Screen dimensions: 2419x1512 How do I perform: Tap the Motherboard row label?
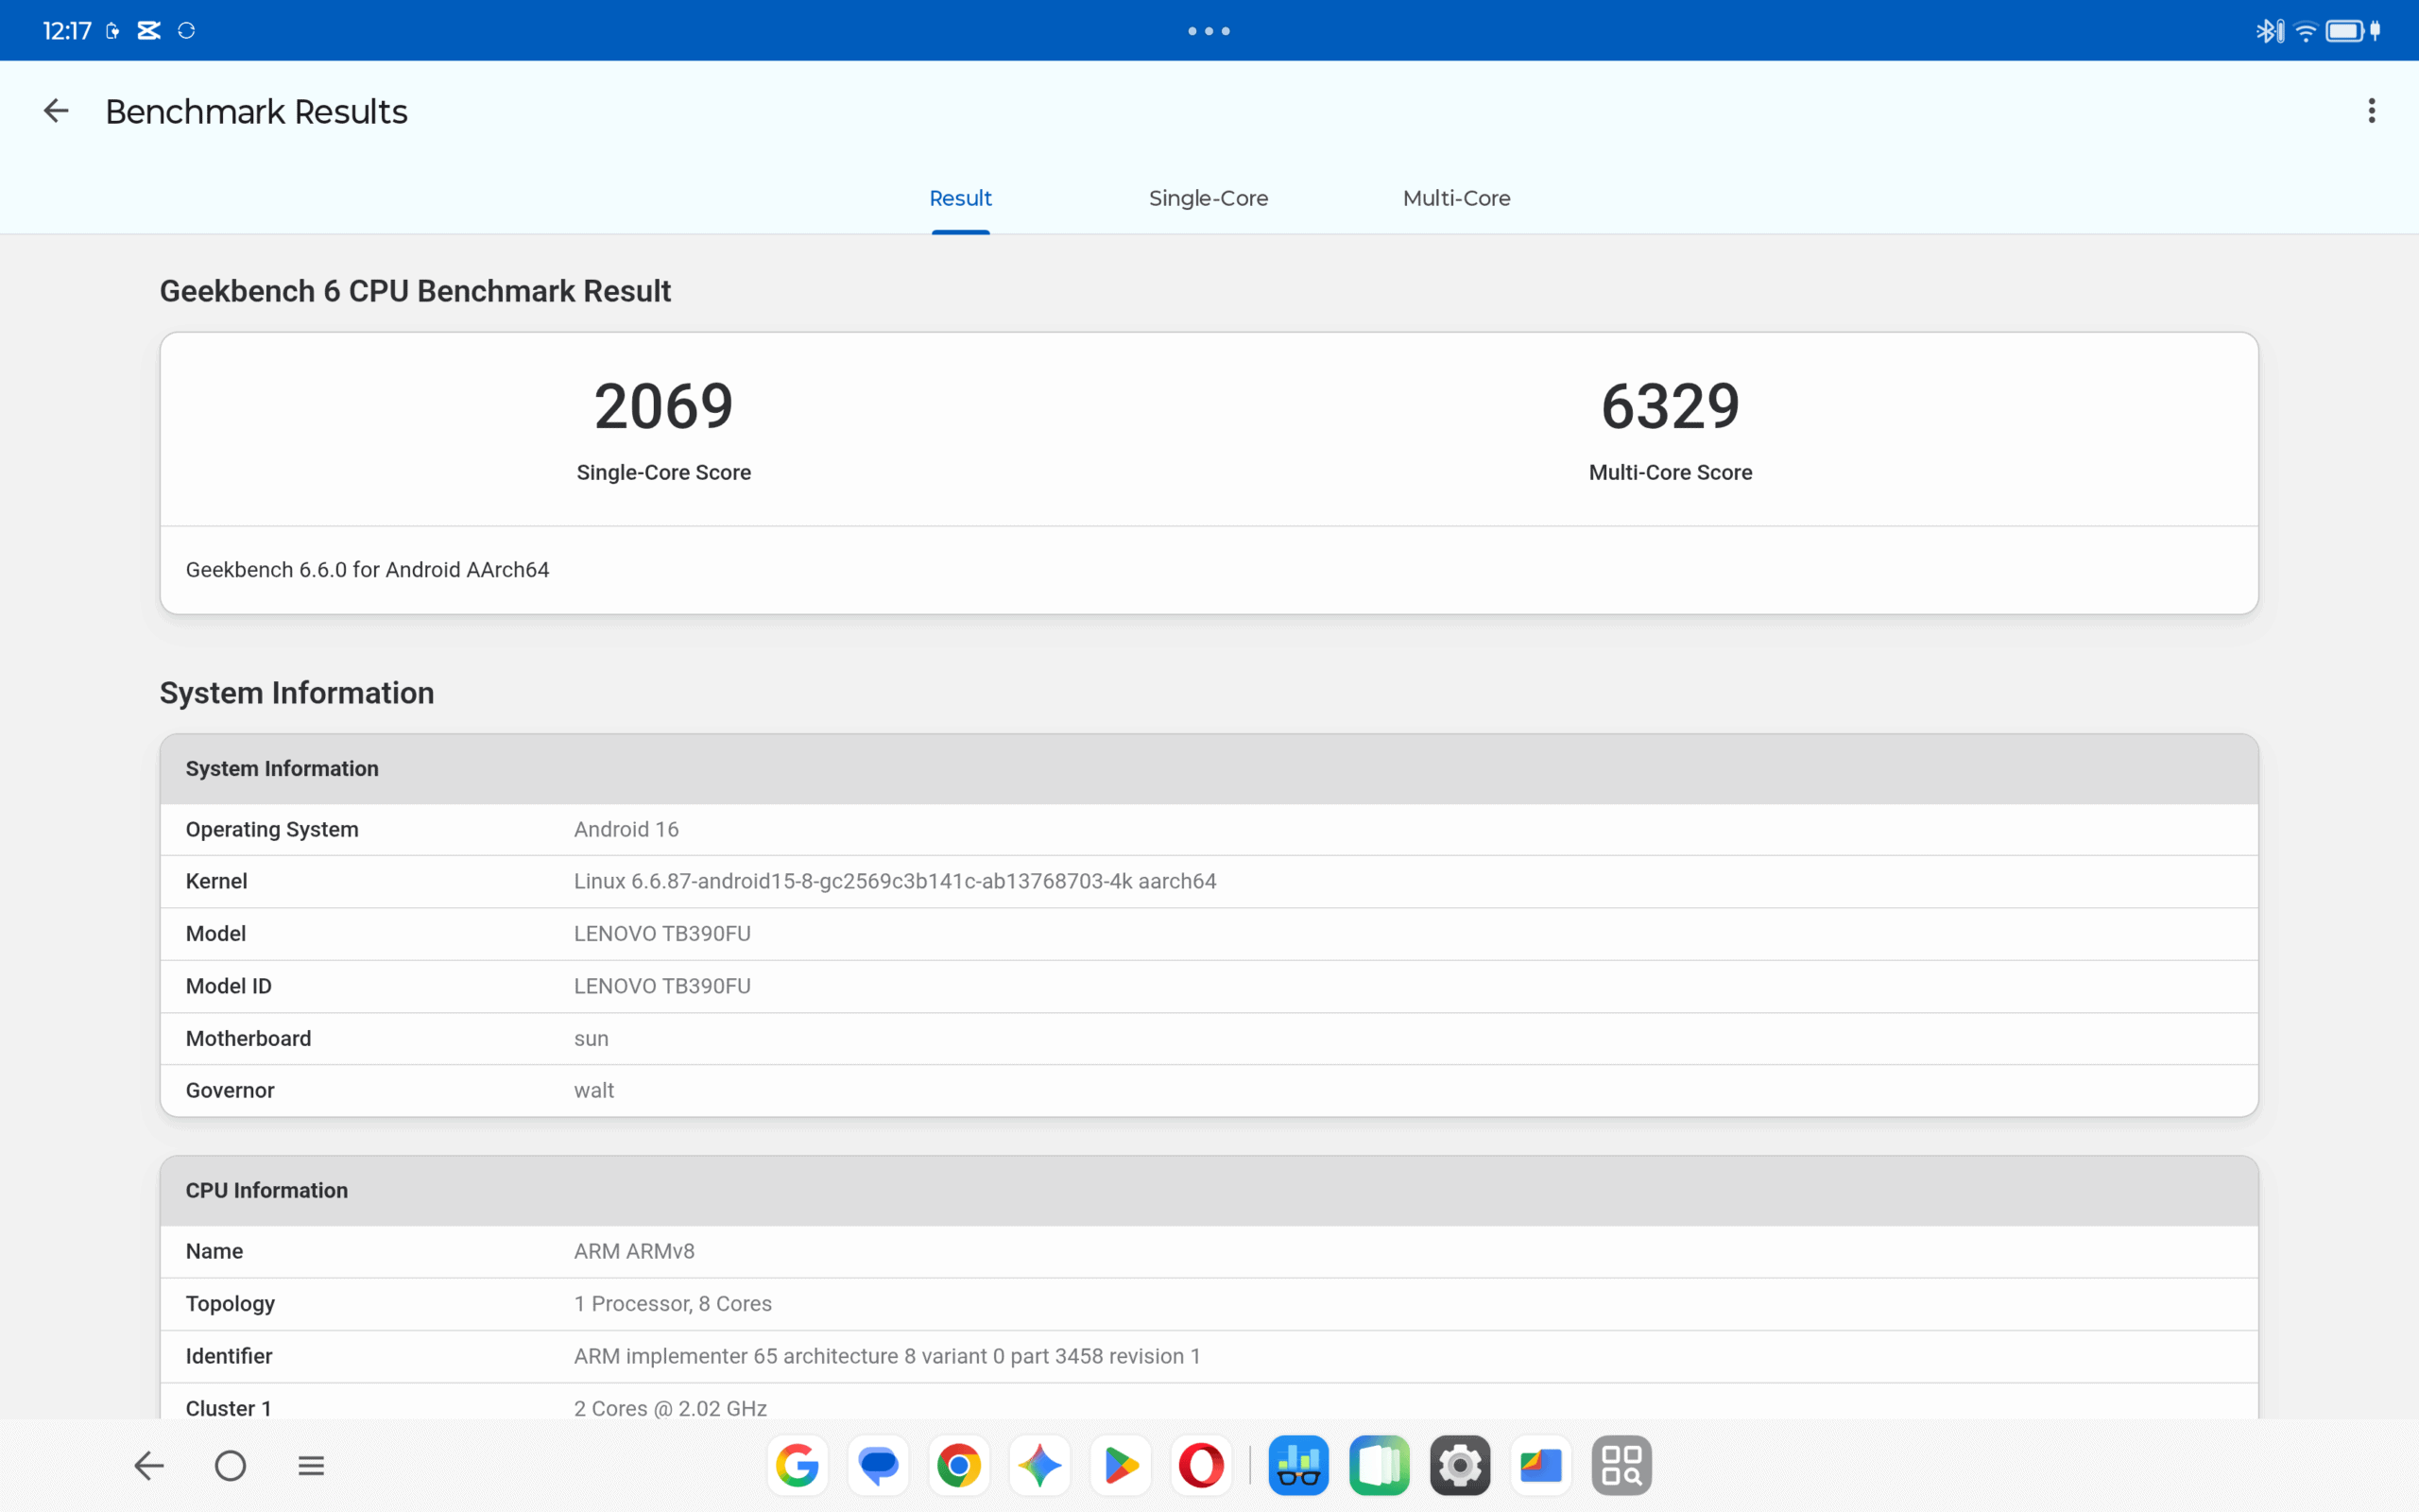248,1038
